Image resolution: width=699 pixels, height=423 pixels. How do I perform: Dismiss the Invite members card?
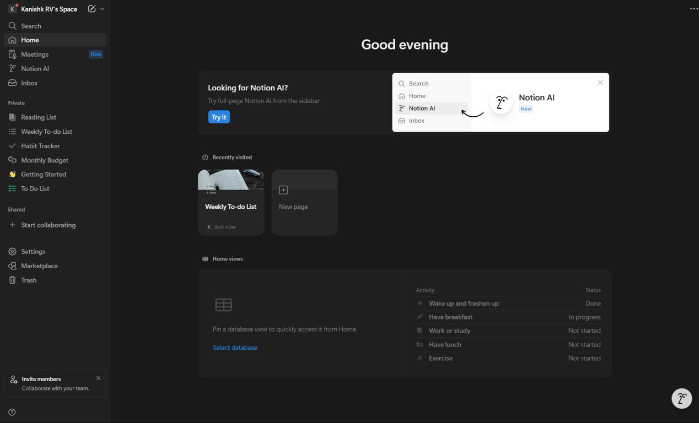pyautogui.click(x=99, y=378)
